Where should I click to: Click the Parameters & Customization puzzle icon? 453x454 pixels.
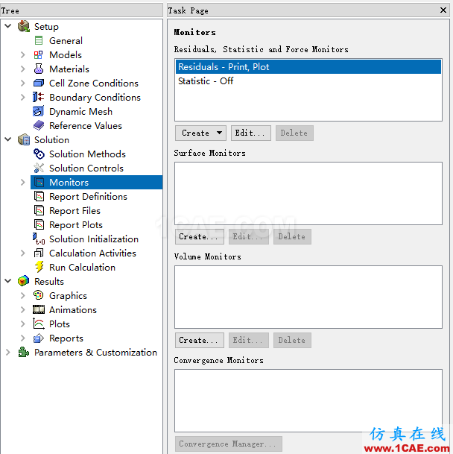[24, 352]
